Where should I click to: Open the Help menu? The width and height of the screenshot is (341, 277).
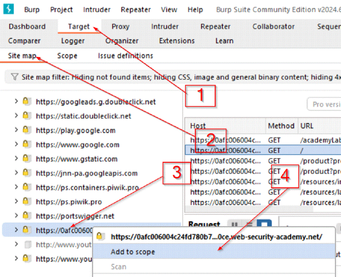point(195,9)
